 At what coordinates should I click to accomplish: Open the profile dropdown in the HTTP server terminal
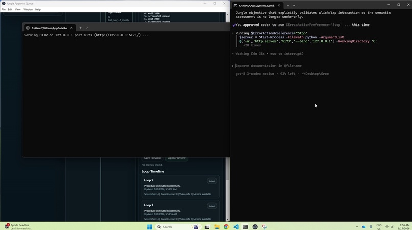click(x=87, y=28)
